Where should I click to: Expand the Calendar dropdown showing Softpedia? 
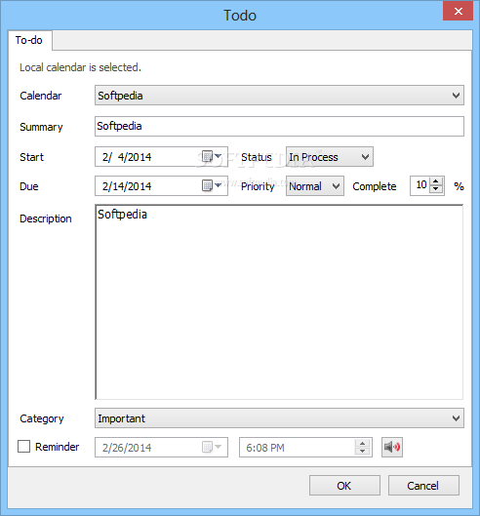pos(279,96)
